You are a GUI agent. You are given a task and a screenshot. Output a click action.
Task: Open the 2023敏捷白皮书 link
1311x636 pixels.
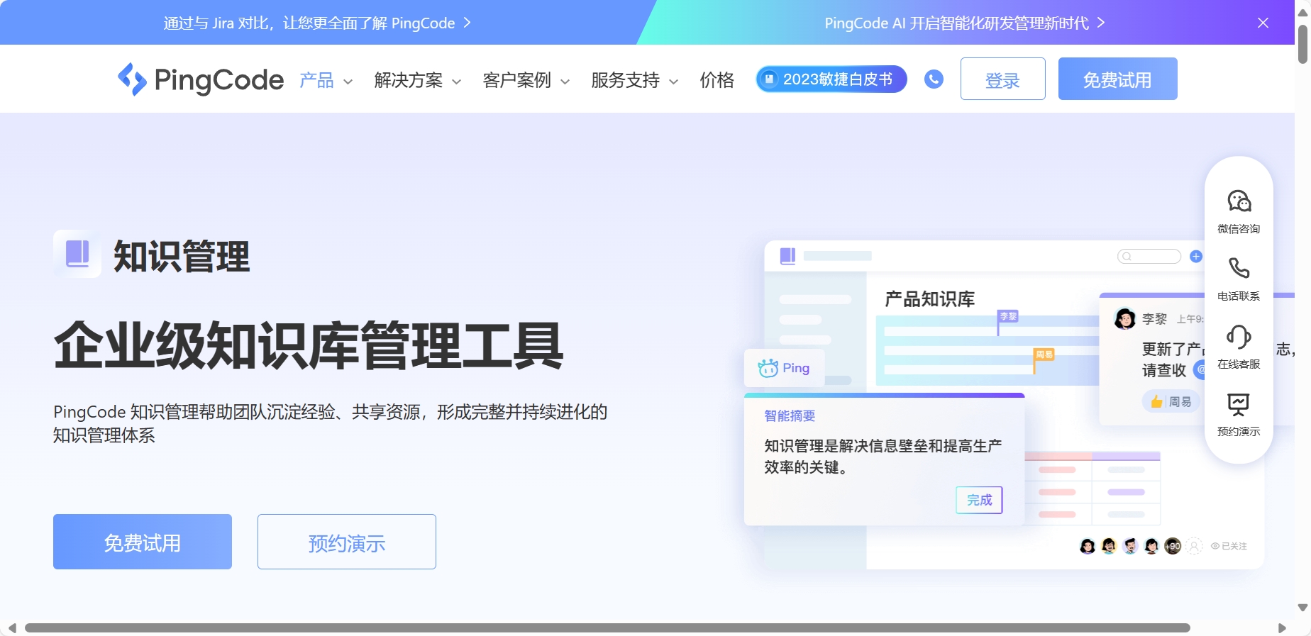(x=831, y=79)
